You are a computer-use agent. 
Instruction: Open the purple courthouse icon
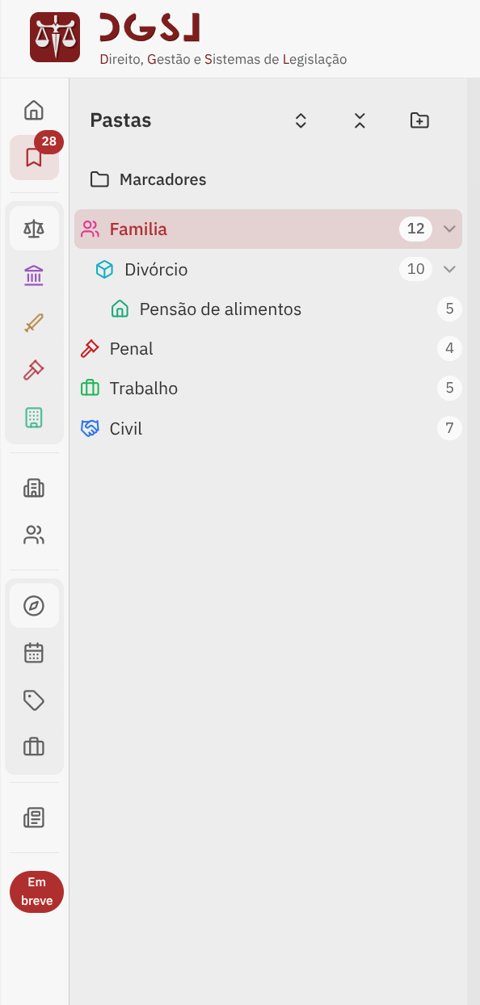click(34, 276)
